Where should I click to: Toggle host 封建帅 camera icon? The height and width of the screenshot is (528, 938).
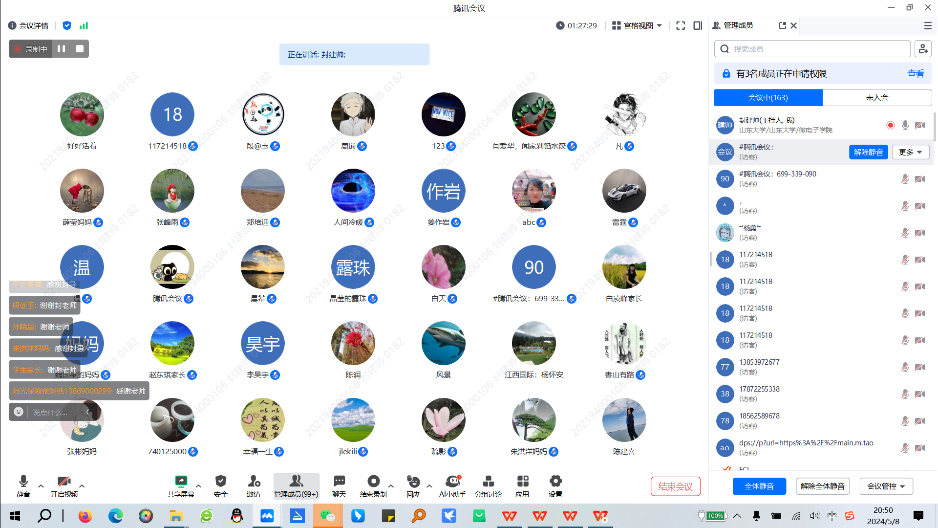pyautogui.click(x=920, y=125)
